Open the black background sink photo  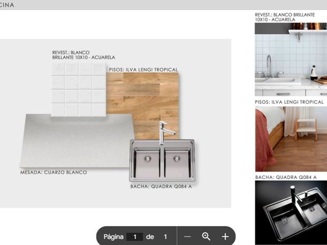point(291,212)
